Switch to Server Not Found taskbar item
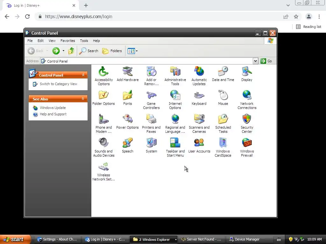Image resolution: width=326 pixels, height=244 pixels. (x=201, y=240)
